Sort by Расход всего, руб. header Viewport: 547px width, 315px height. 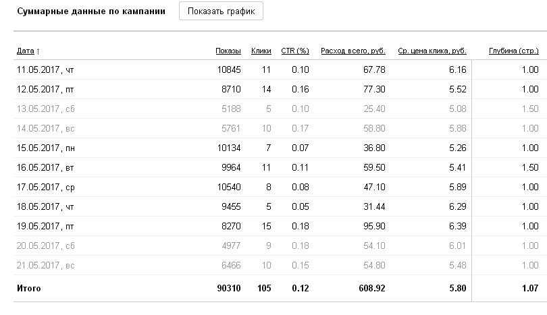click(353, 51)
